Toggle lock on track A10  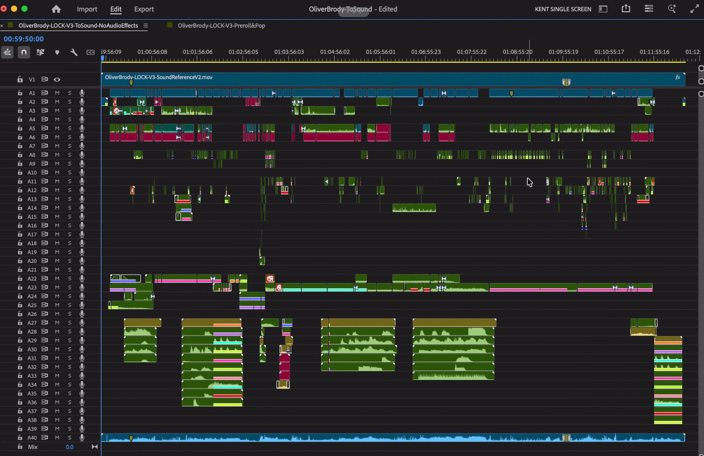pos(20,172)
